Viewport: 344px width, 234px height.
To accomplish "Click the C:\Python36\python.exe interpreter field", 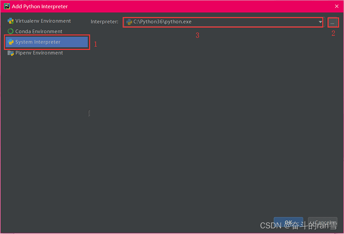I will pos(223,22).
